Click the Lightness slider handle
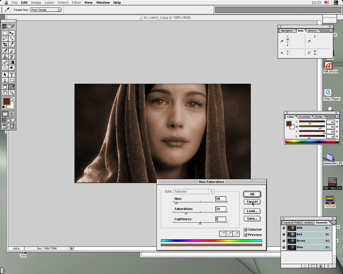Screen dimensions: 343x274 click(200, 223)
